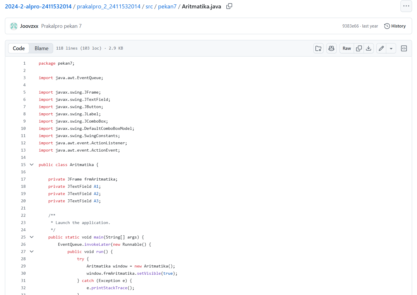Image resolution: width=417 pixels, height=295 pixels.
Task: Copy raw file contents
Action: pos(359,48)
